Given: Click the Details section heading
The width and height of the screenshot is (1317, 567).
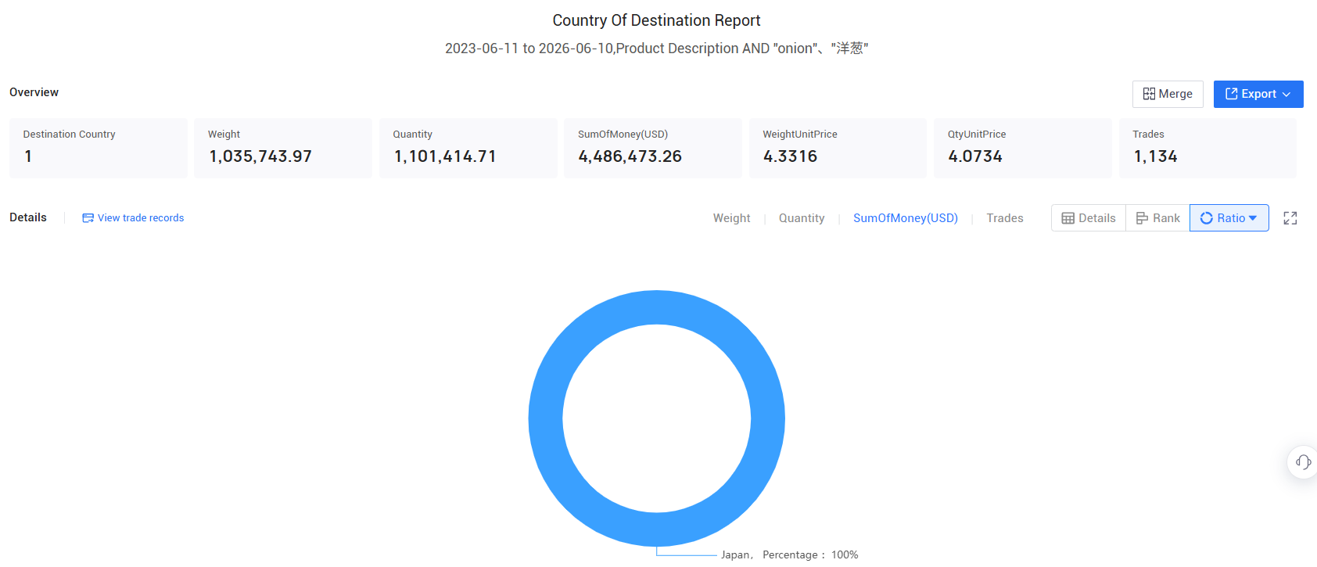Looking at the screenshot, I should pyautogui.click(x=28, y=217).
